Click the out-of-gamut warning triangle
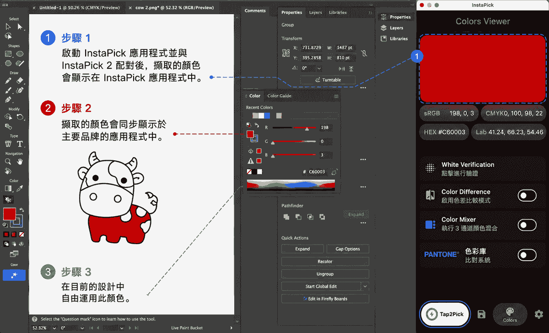Image resolution: width=549 pixels, height=333 pixels. click(251, 161)
